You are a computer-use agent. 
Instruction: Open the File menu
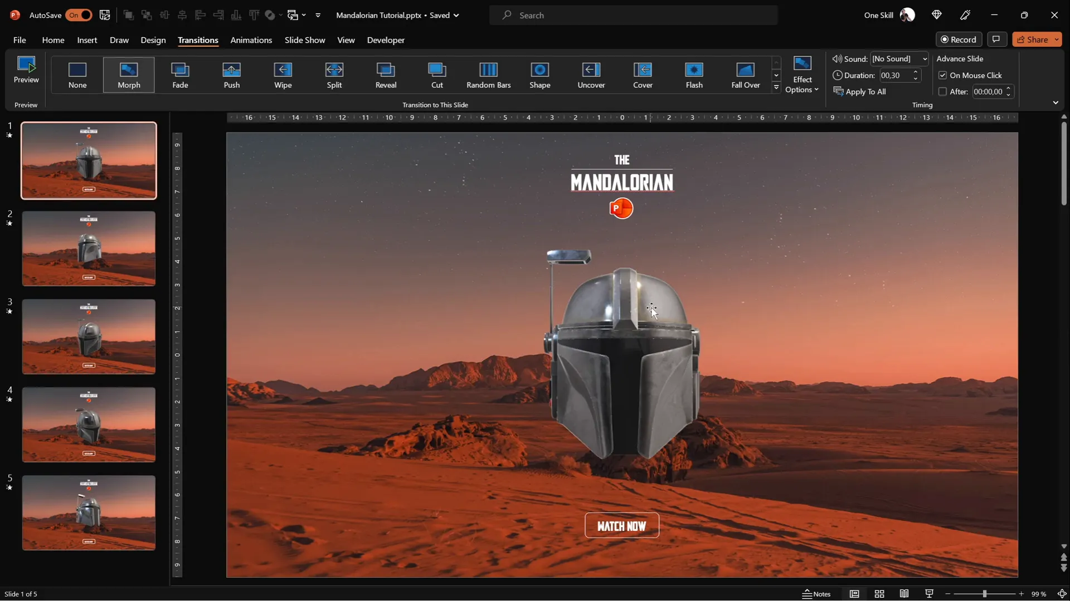point(20,40)
